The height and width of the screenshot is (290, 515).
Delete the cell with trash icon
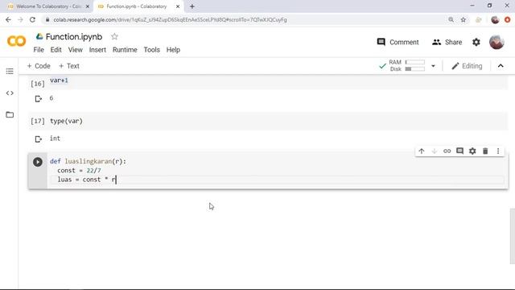point(485,151)
